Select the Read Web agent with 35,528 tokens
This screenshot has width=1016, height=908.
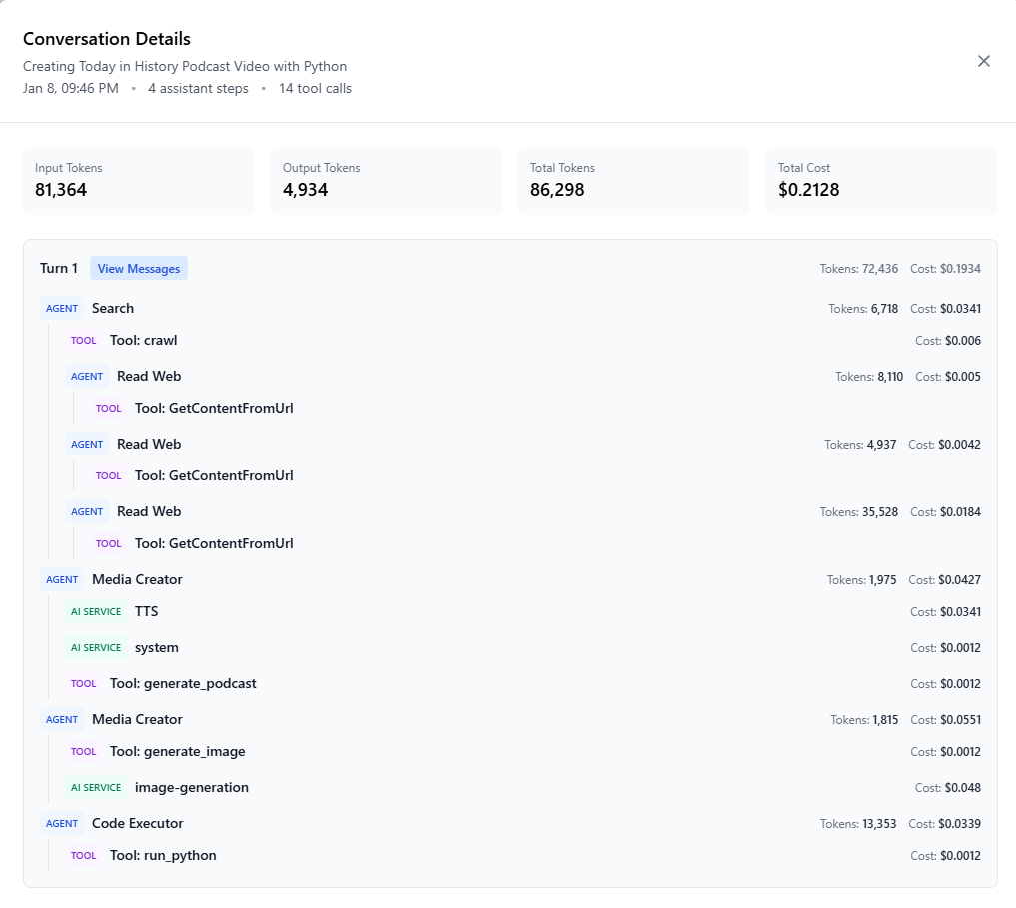pos(149,512)
